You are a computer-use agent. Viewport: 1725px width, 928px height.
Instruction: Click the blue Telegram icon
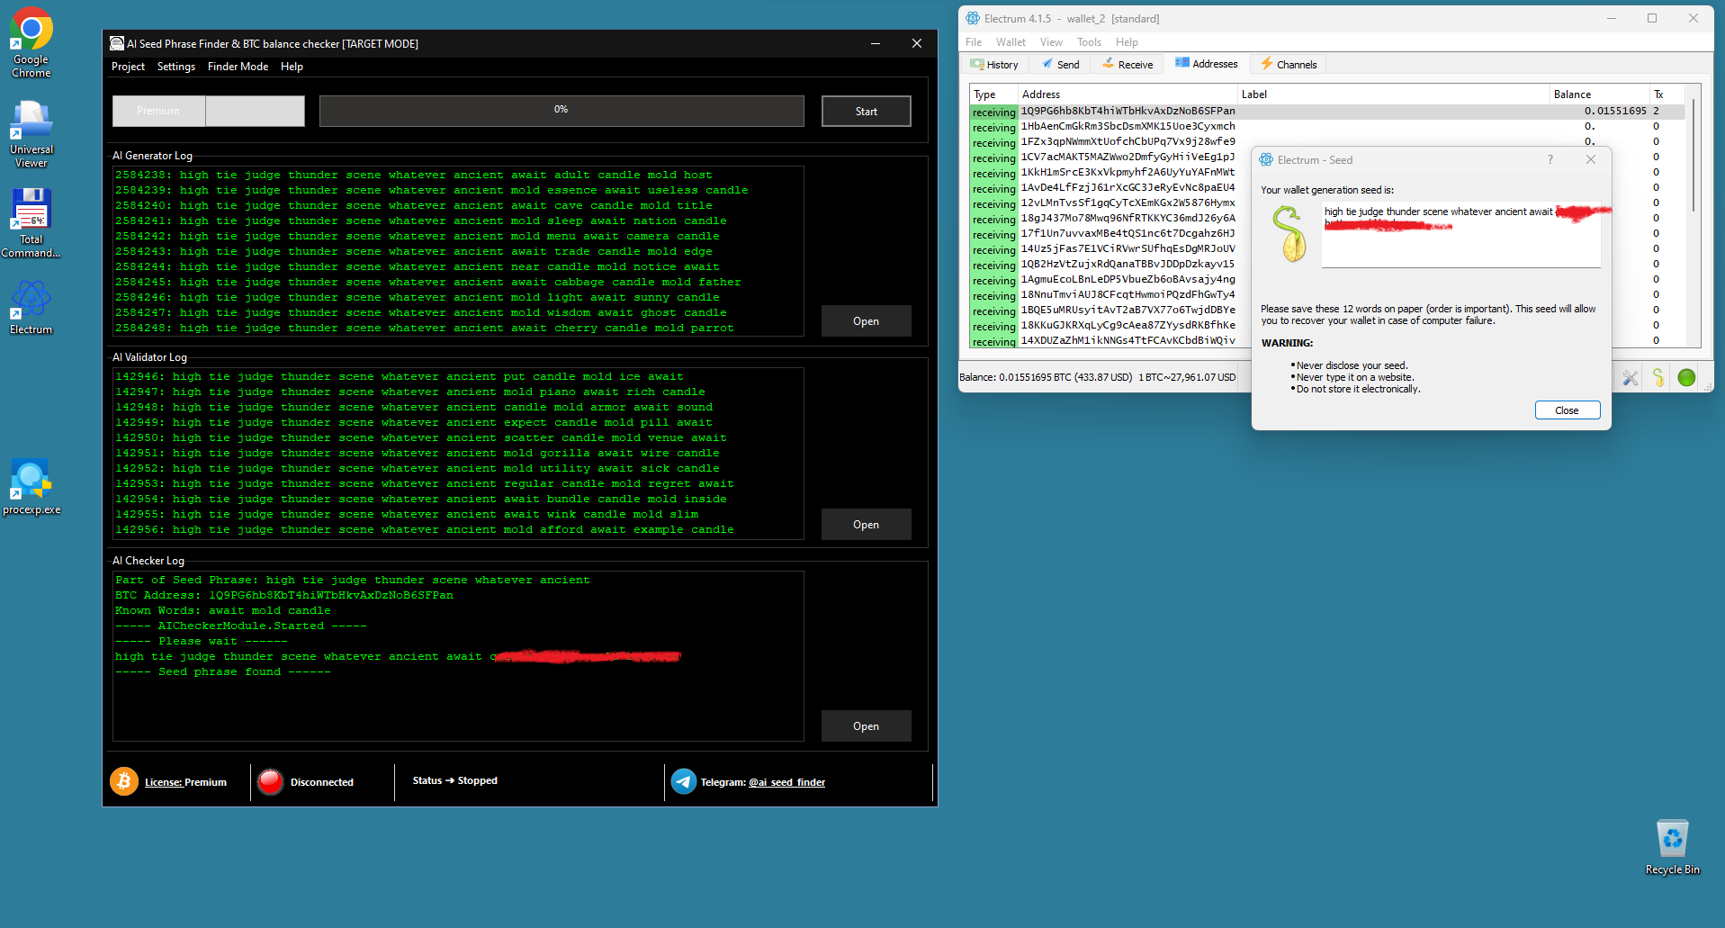pyautogui.click(x=684, y=781)
